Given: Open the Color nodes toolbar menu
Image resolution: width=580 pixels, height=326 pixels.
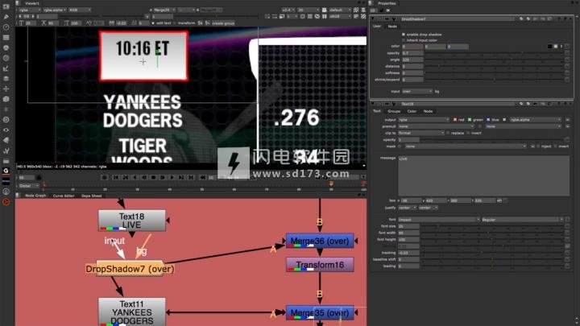Looking at the screenshot, I should point(6,47).
